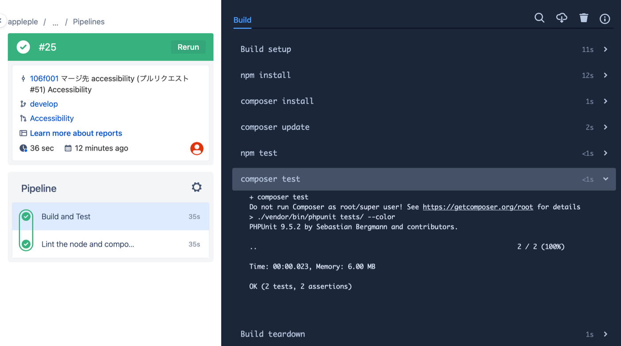This screenshot has height=346, width=621.
Task: Go to appleple breadcrumb
Action: point(23,22)
